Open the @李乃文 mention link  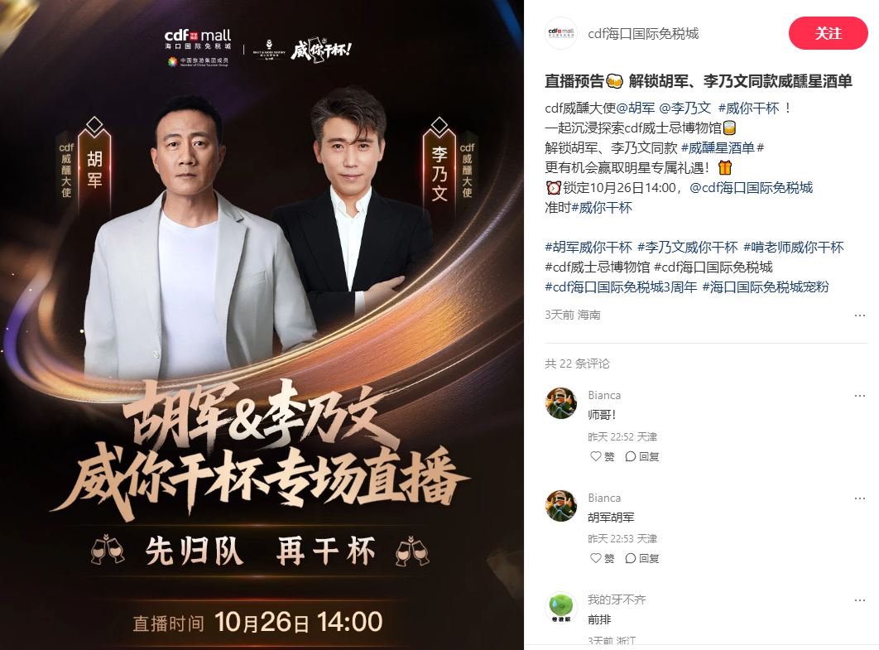pos(684,108)
